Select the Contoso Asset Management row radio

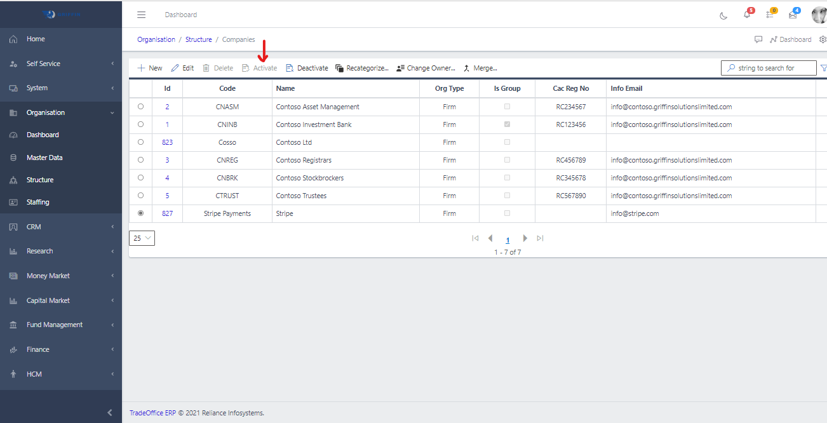140,107
